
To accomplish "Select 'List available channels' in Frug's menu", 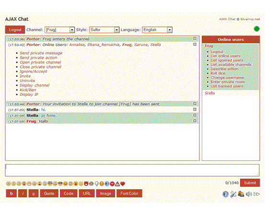I will 231,65.
